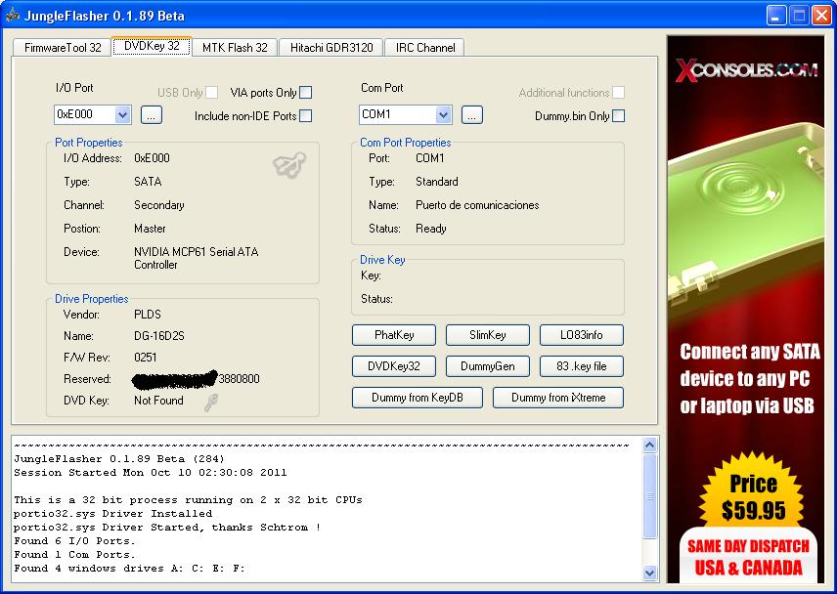Click the drive name 'DG-16D2S'

159,336
